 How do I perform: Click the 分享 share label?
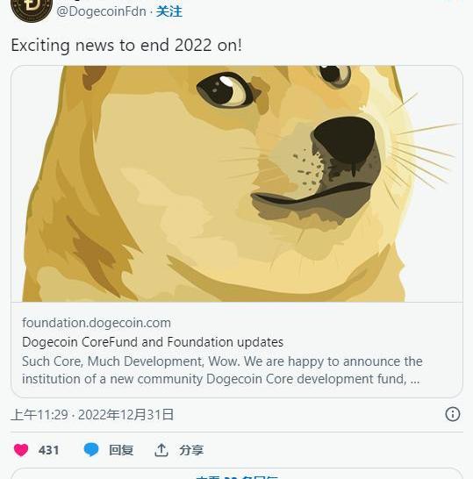[x=191, y=450]
